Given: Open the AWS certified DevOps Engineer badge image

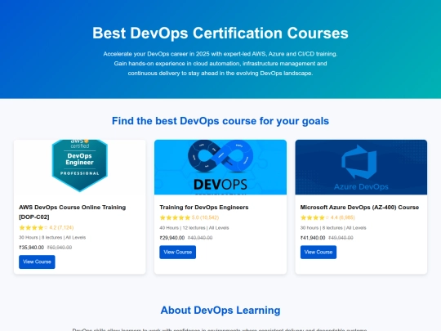Looking at the screenshot, I should pyautogui.click(x=80, y=167).
